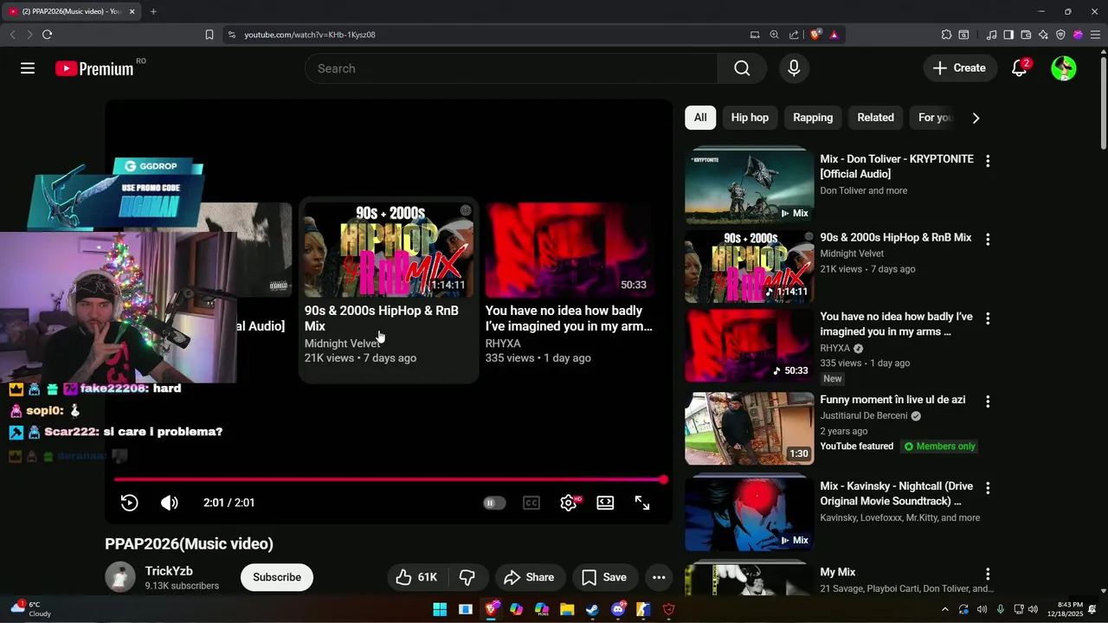Open a new browser tab

153,11
